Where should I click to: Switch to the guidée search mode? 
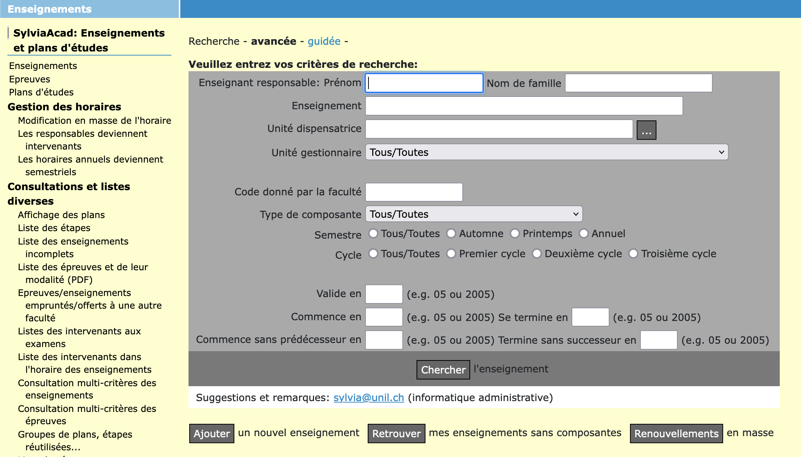click(x=324, y=41)
